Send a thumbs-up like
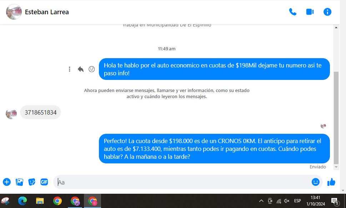346x208 pixels. tap(331, 182)
